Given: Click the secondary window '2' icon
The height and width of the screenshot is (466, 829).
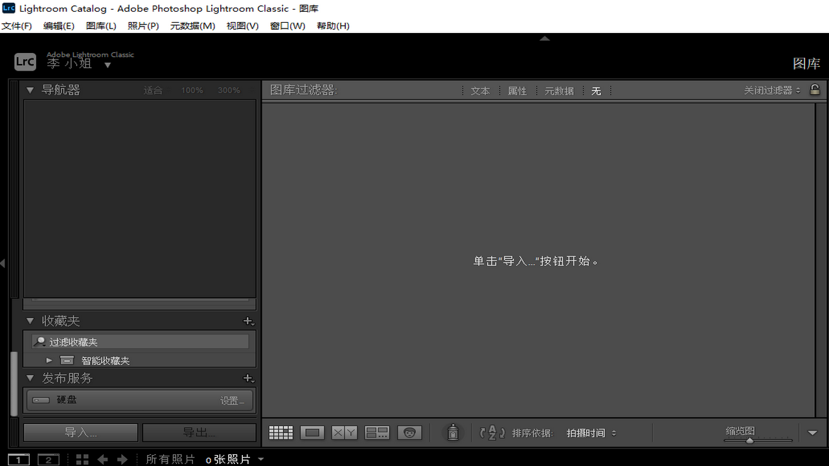Looking at the screenshot, I should [48, 459].
